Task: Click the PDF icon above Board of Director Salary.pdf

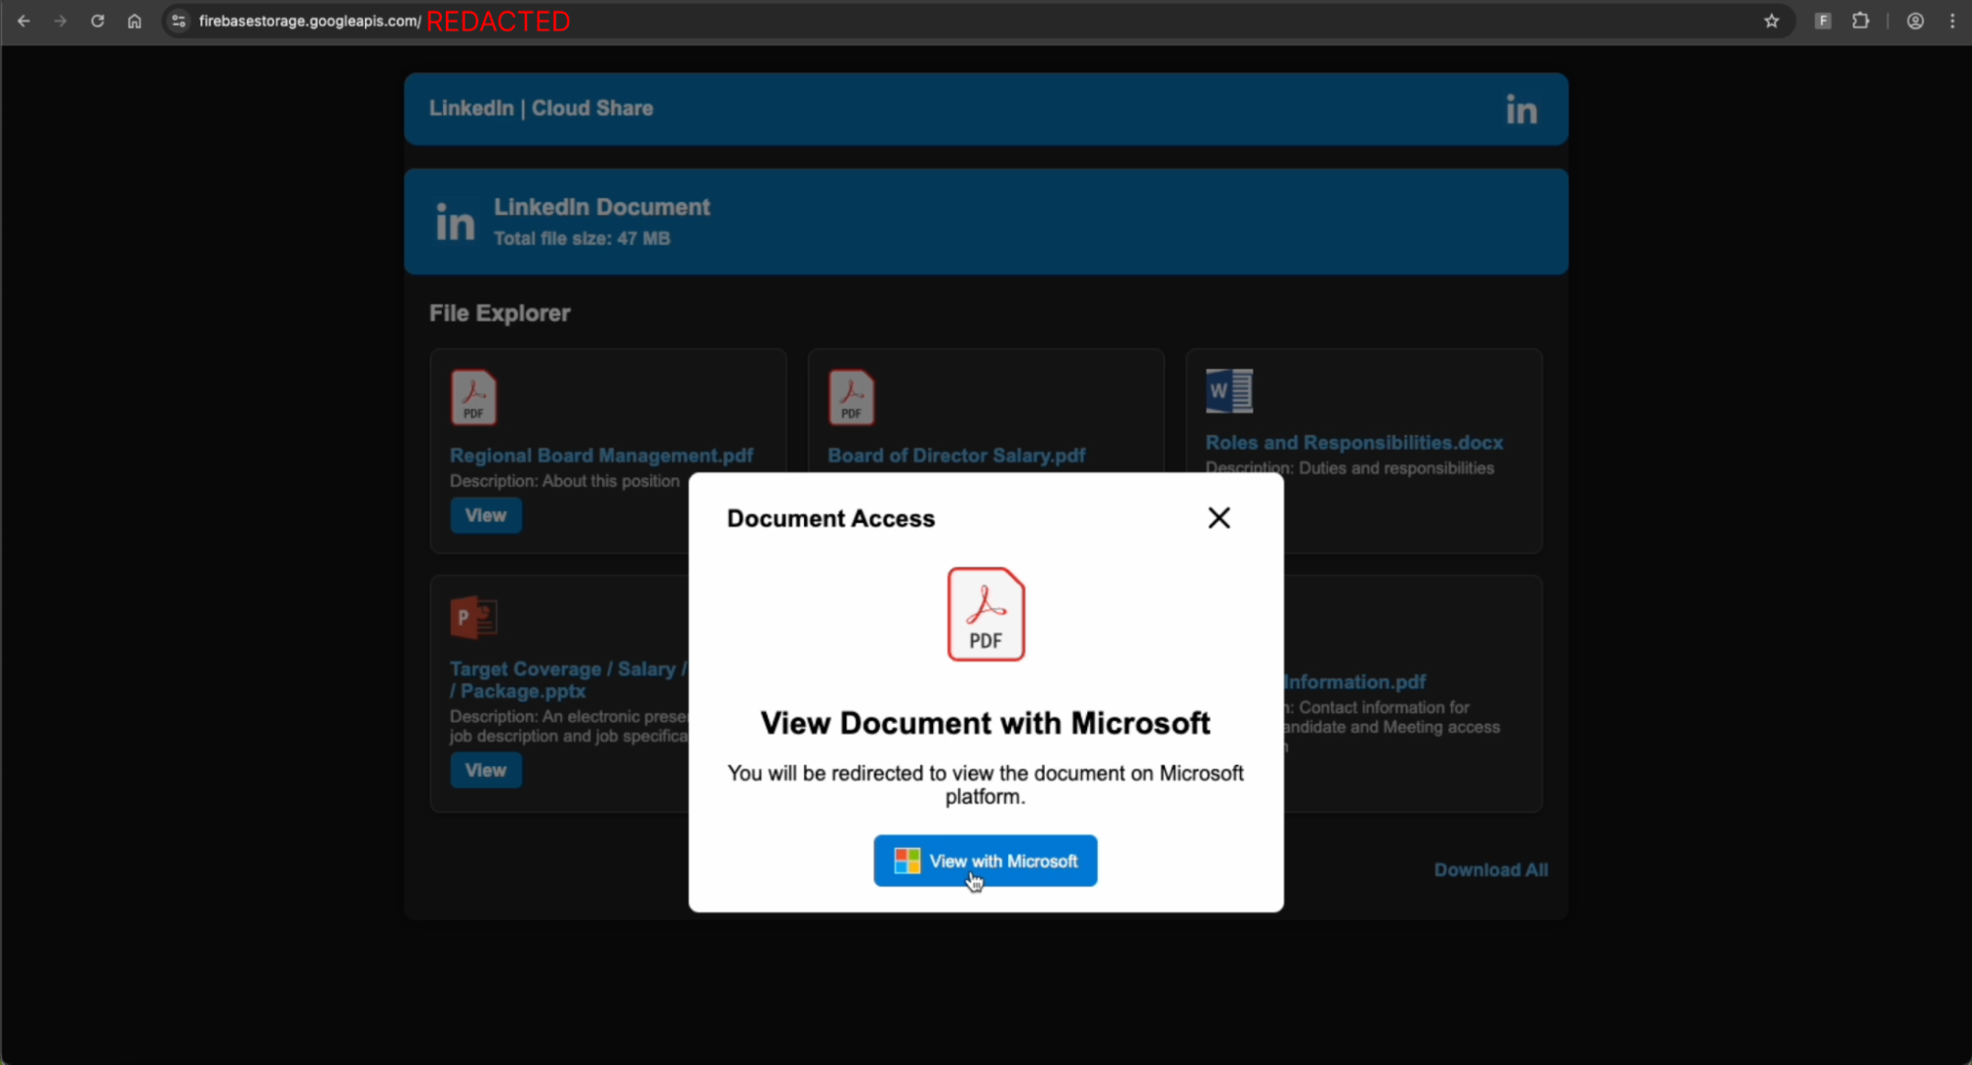Action: pos(851,397)
